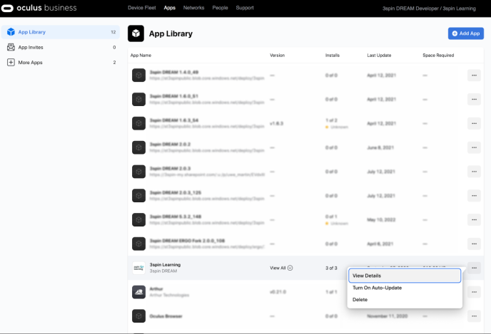The width and height of the screenshot is (491, 334).
Task: Click the Oculus Browser app icon
Action: click(x=138, y=315)
